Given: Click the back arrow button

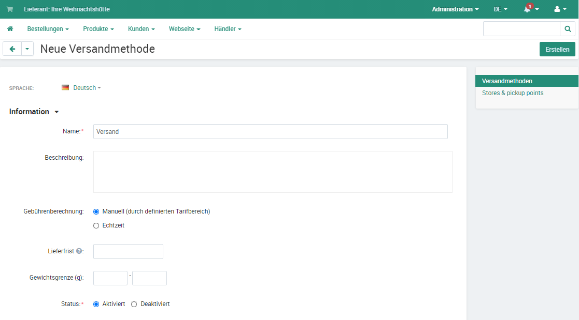Looking at the screenshot, I should point(12,49).
